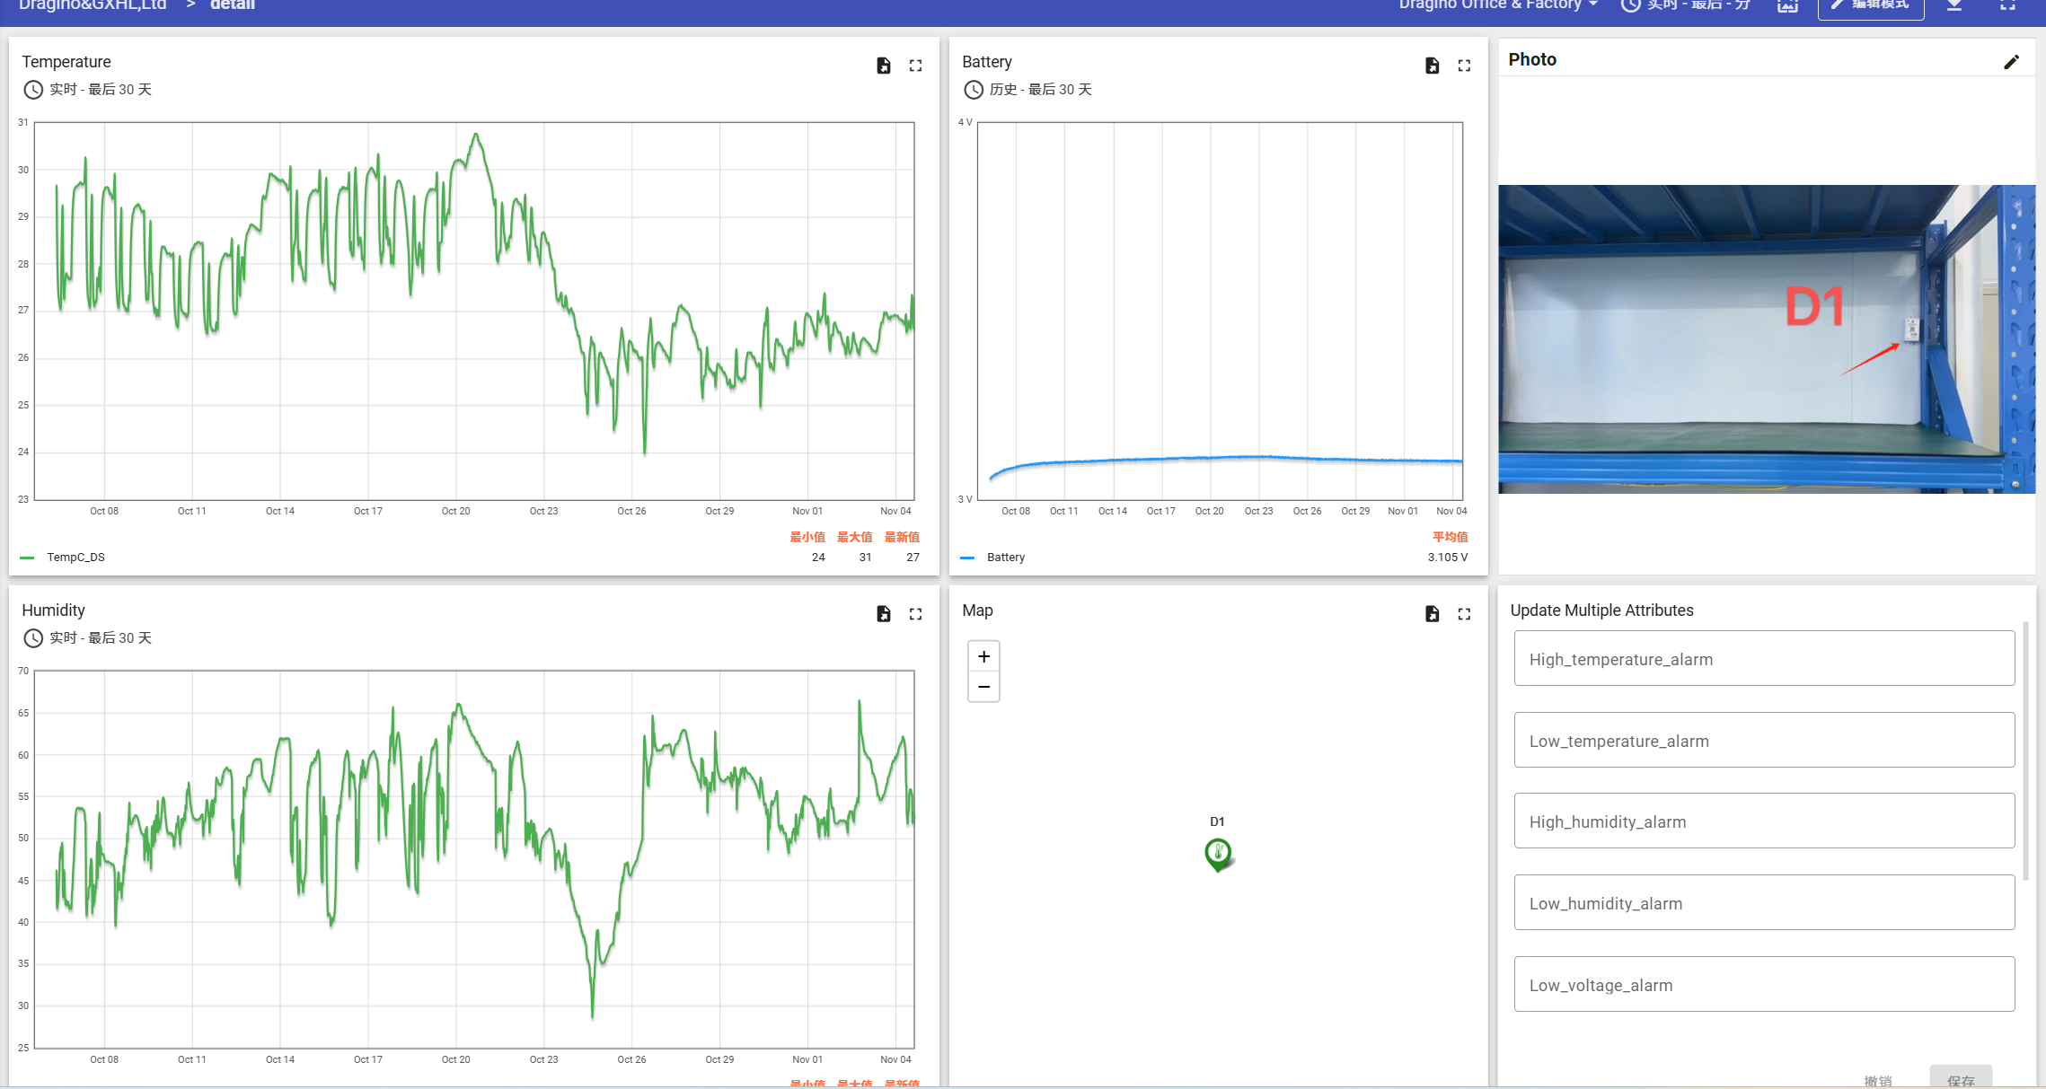Click D1 device marker on map

1217,852
